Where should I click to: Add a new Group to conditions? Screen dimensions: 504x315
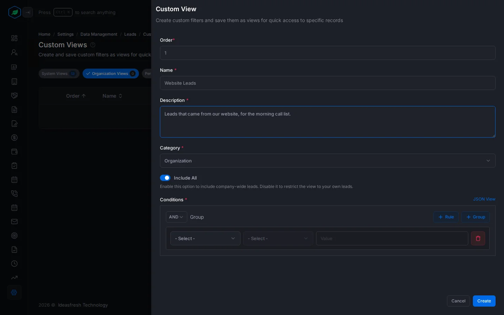(475, 217)
